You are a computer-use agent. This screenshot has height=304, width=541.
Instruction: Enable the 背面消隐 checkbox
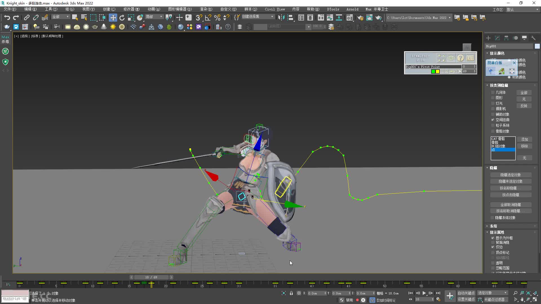[x=493, y=242]
